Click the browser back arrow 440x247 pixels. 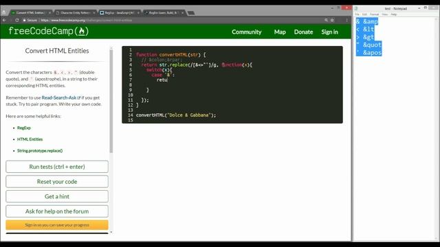(x=4, y=20)
